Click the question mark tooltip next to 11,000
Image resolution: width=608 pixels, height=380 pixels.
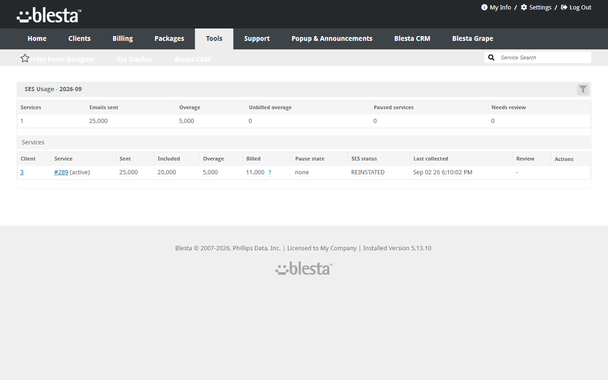(270, 172)
